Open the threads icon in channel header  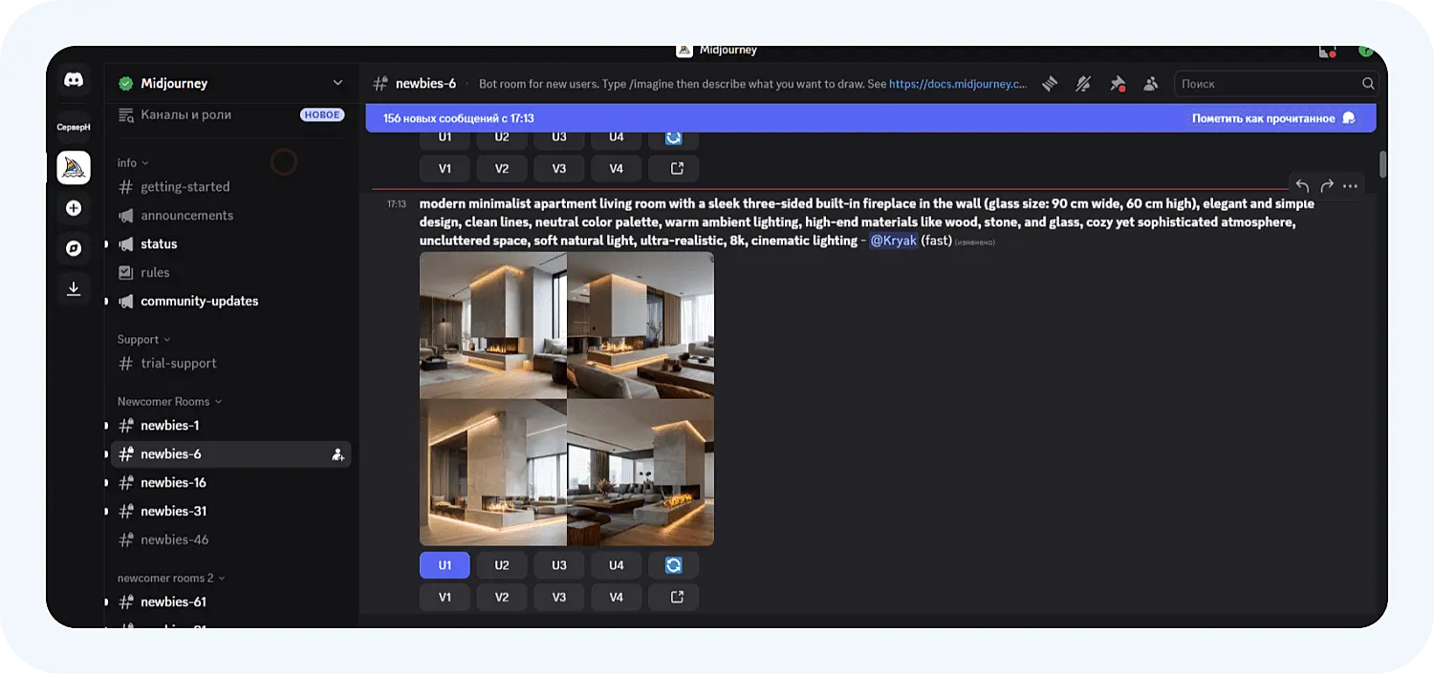[x=1050, y=84]
